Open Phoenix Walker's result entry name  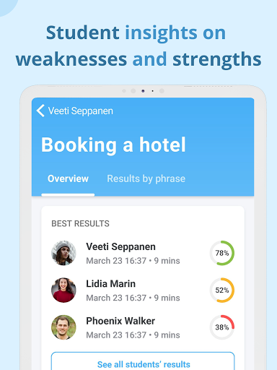120,321
